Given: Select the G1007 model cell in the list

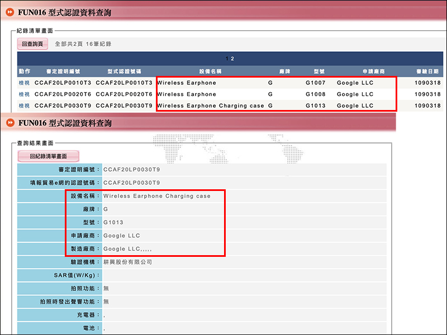Looking at the screenshot, I should tap(315, 83).
